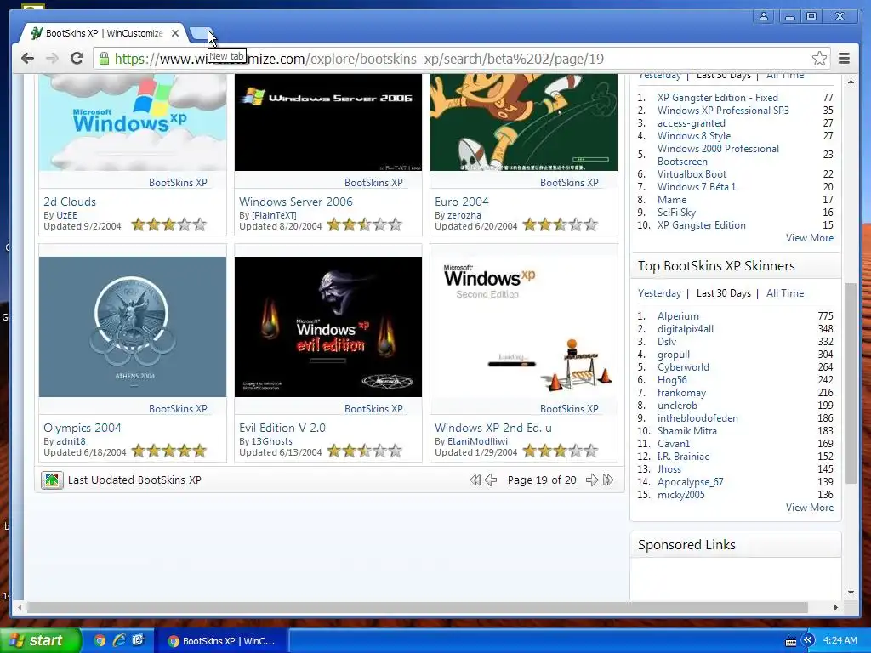Reload the page with the refresh icon
The height and width of the screenshot is (653, 871).
(77, 59)
